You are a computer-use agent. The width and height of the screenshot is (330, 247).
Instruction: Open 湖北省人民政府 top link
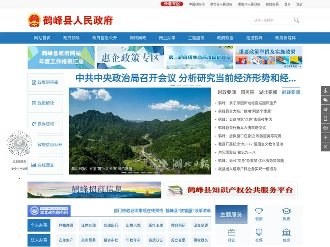(x=221, y=4)
